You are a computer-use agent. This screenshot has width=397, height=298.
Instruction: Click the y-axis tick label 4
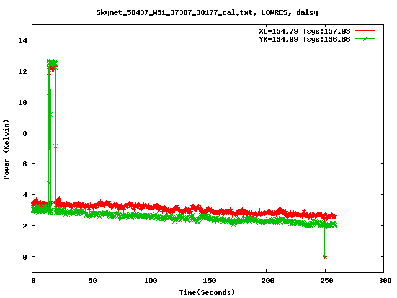click(25, 195)
